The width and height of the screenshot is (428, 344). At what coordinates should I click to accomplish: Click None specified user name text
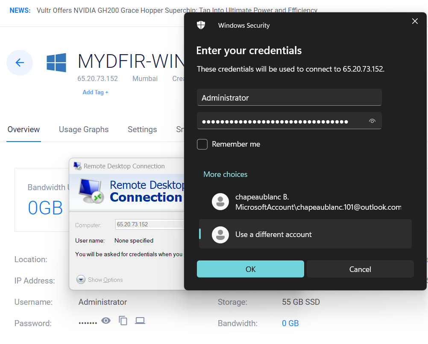[x=134, y=240]
